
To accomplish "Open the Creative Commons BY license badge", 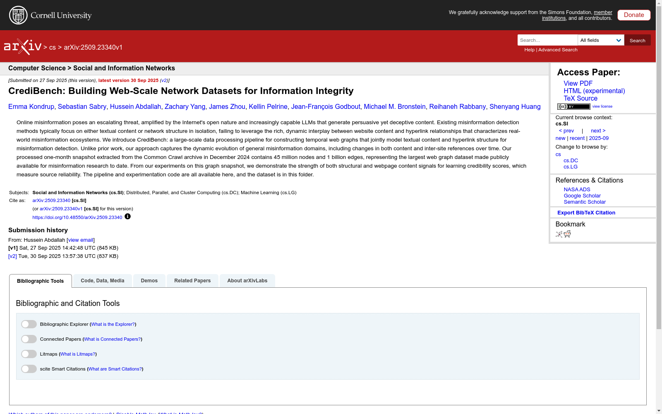I will [x=573, y=106].
